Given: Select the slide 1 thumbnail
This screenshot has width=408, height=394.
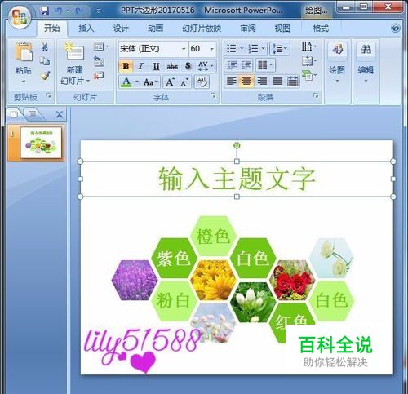Looking at the screenshot, I should (41, 143).
